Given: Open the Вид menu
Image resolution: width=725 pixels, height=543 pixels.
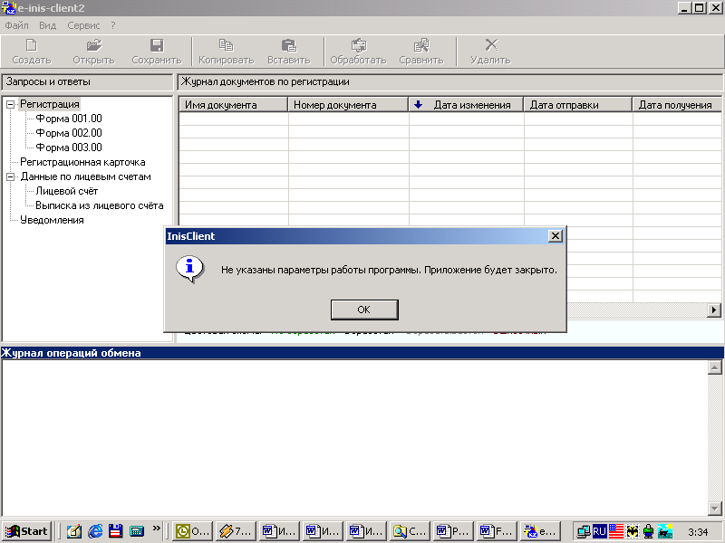Looking at the screenshot, I should click(48, 25).
